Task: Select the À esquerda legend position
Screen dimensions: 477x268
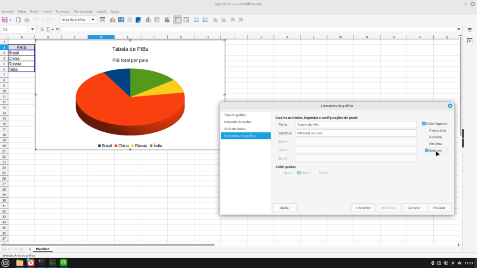Action: tap(427, 131)
